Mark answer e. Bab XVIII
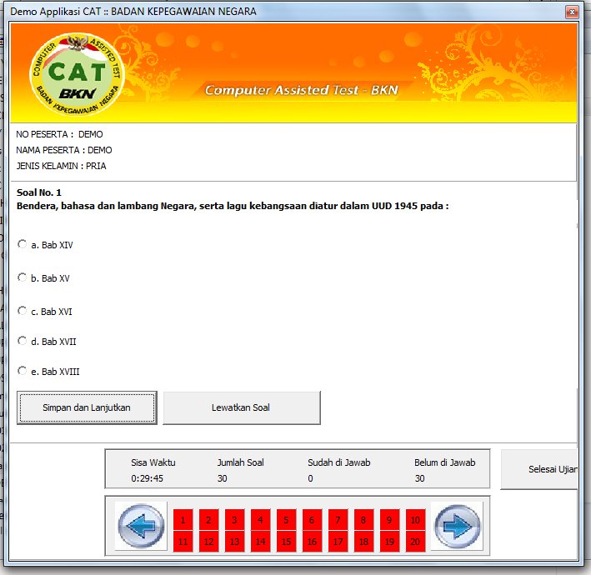The image size is (591, 575). pyautogui.click(x=23, y=371)
